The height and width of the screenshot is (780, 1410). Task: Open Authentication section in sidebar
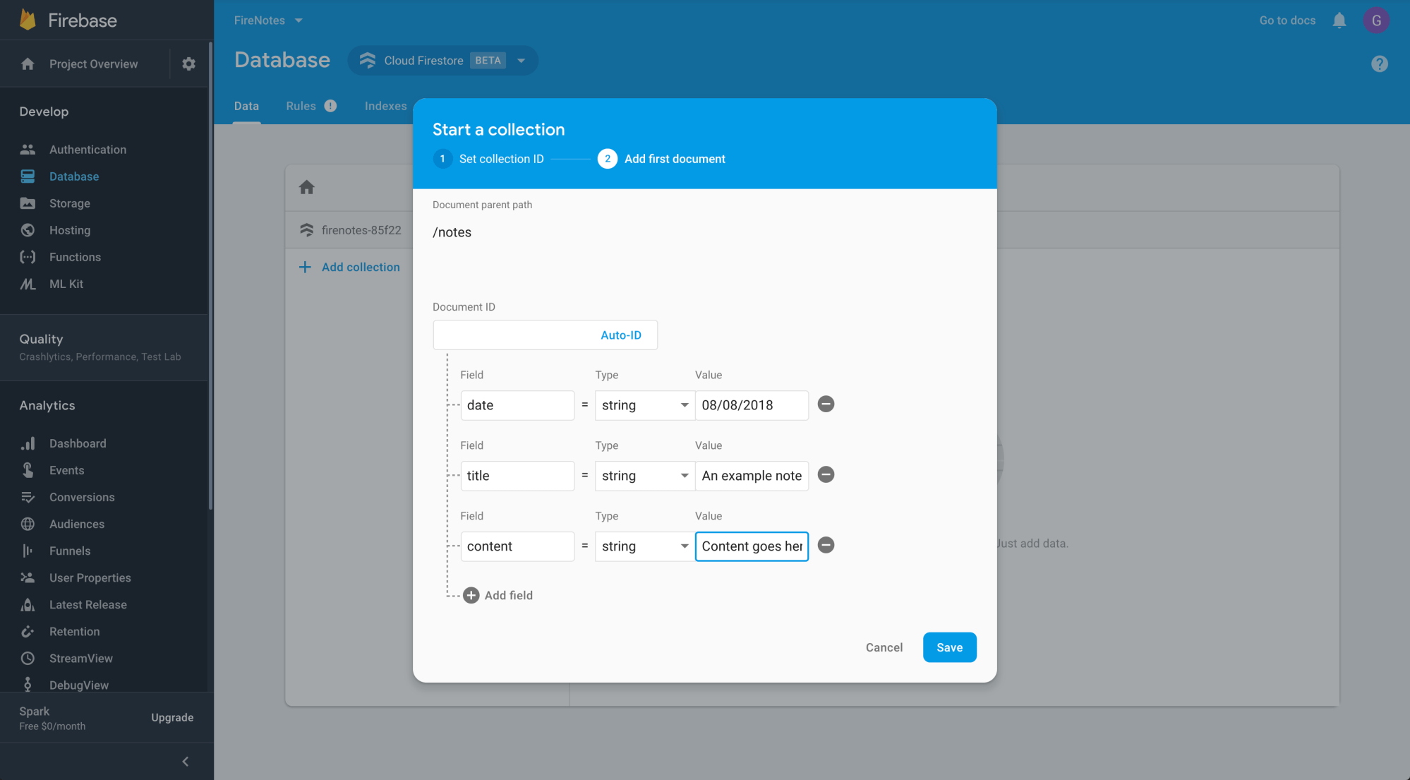pos(88,149)
